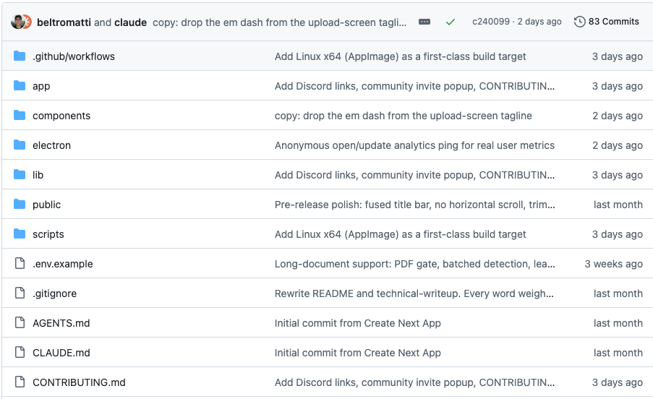This screenshot has height=399, width=653.
Task: Open the .github/workflows row's Linux AppImage commit
Action: point(400,56)
